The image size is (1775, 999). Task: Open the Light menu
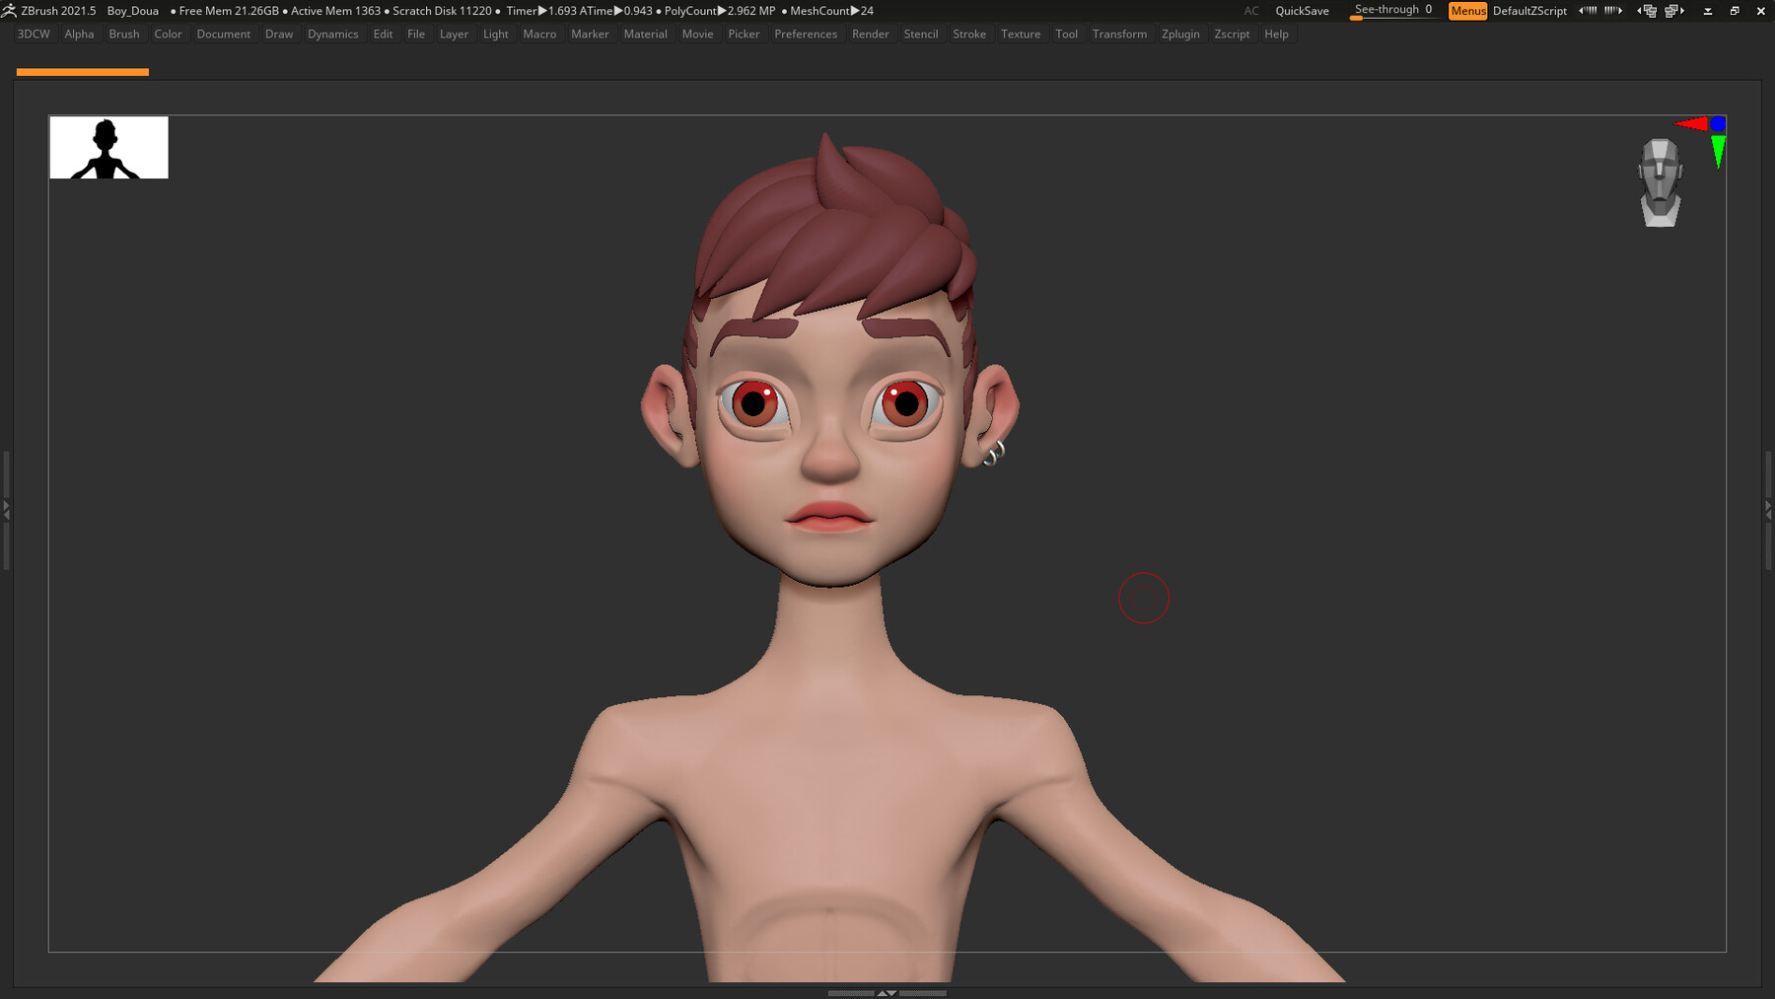click(x=496, y=35)
